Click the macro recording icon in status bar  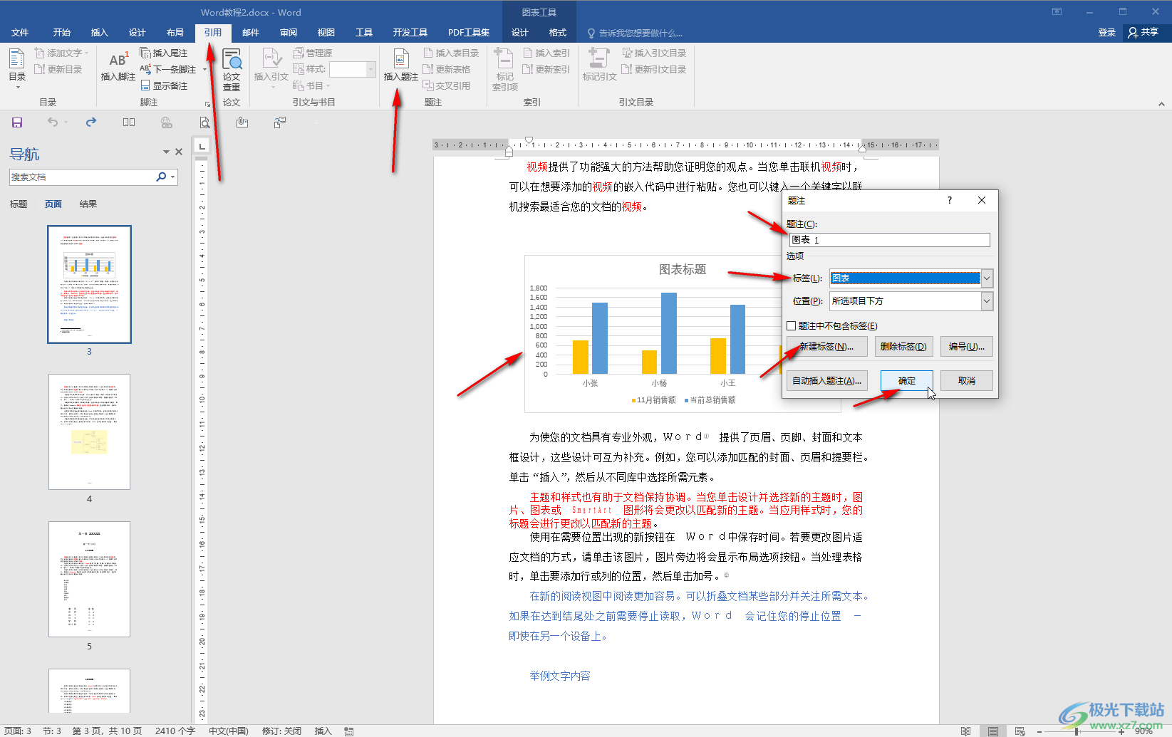(x=349, y=731)
